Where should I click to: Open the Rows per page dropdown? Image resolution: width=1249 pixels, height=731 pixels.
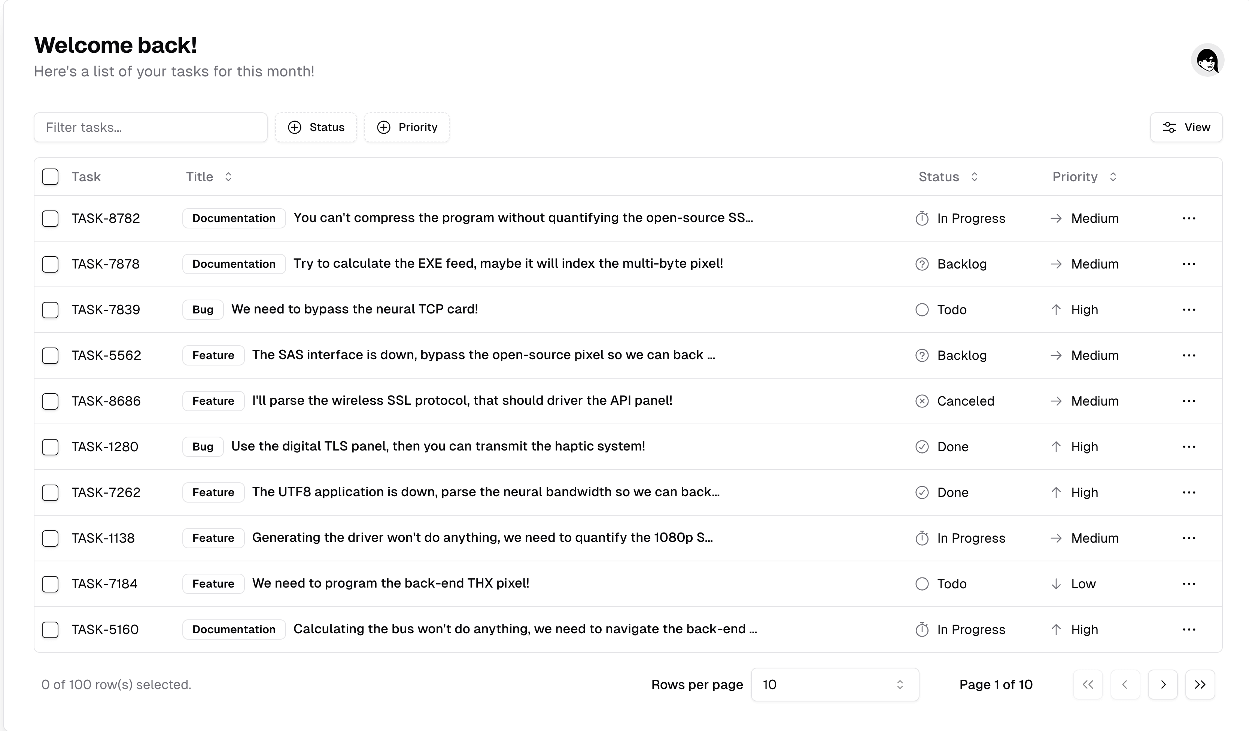(x=835, y=685)
